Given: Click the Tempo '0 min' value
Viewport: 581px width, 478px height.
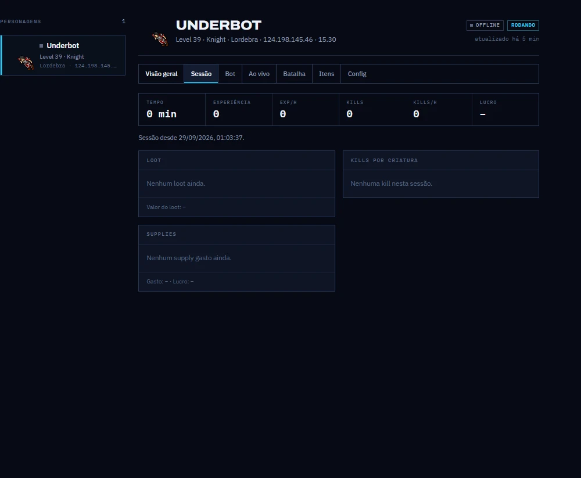Looking at the screenshot, I should (x=162, y=114).
